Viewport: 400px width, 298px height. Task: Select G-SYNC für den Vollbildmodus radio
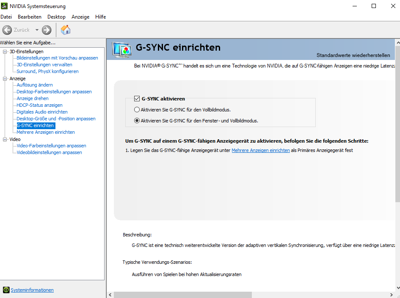137,110
